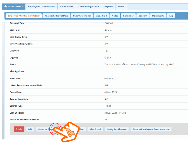Switch to the Notes tab
This screenshot has height=147, width=193.
tap(115, 16)
